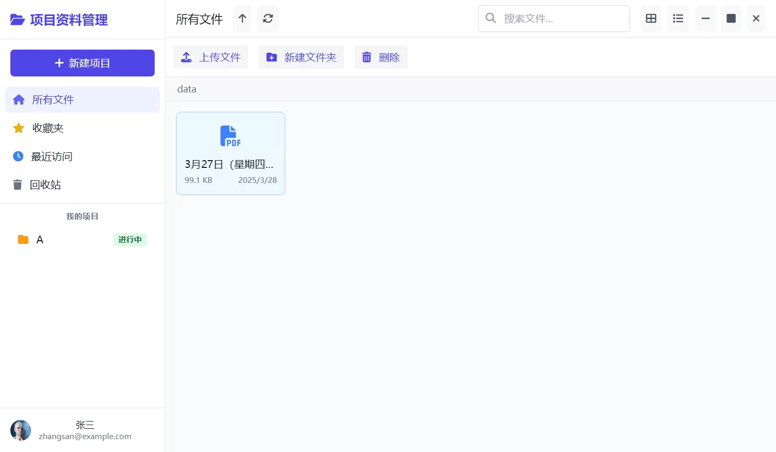
Task: Click the 我的项目 section label
Action: (82, 216)
